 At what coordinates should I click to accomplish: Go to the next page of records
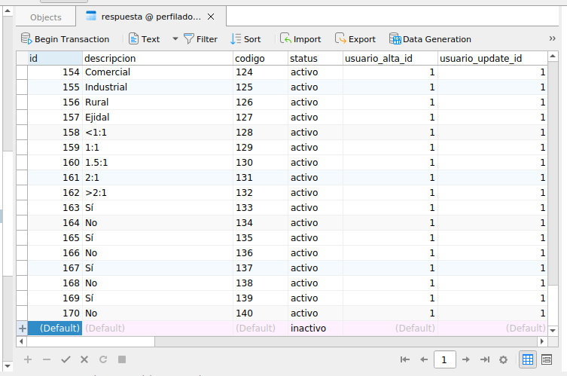click(x=466, y=360)
